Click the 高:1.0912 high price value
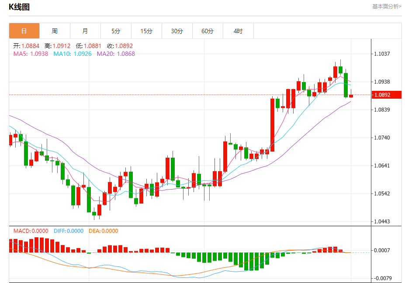 [58, 46]
